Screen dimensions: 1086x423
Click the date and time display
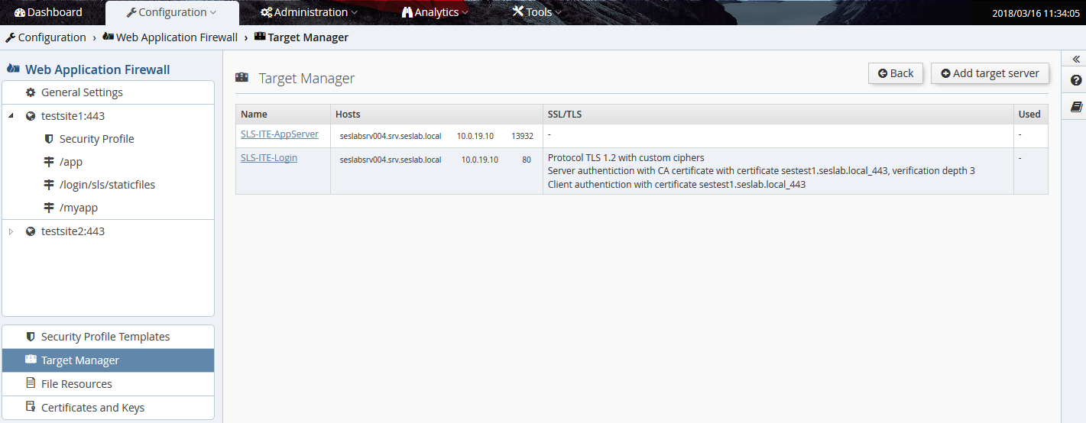1036,14
